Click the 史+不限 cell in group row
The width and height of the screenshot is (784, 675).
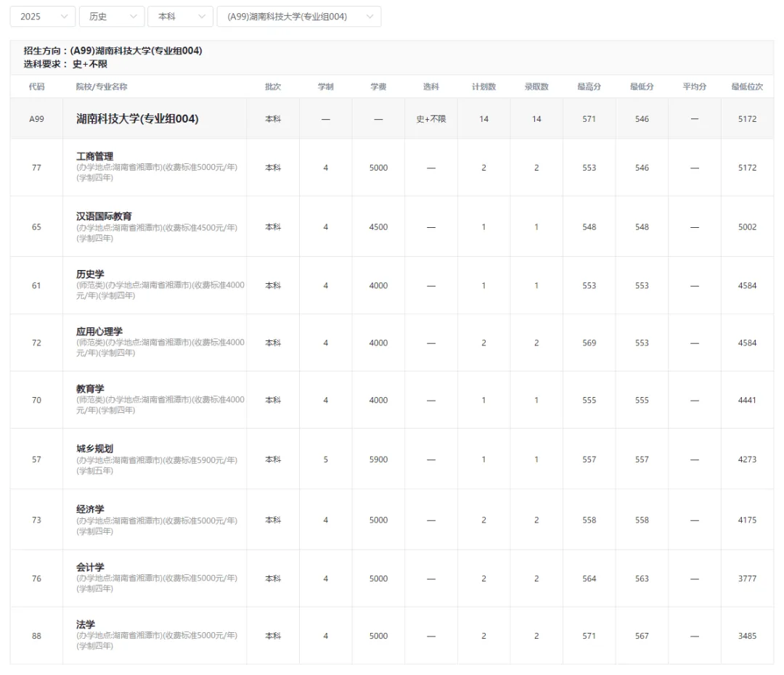431,119
